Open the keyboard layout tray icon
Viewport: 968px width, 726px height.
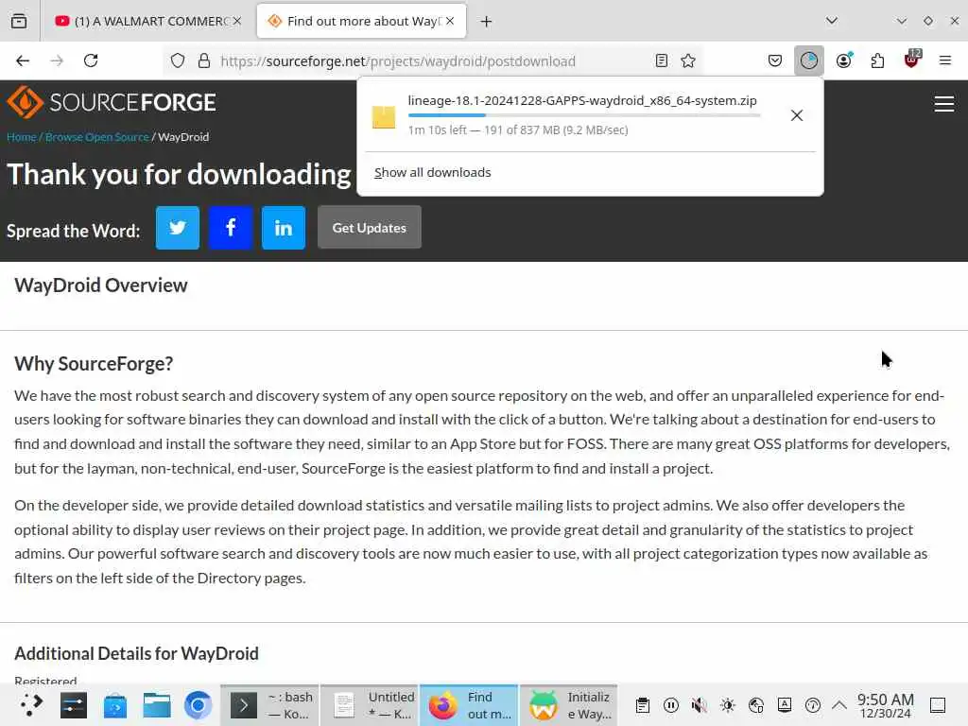coord(785,705)
